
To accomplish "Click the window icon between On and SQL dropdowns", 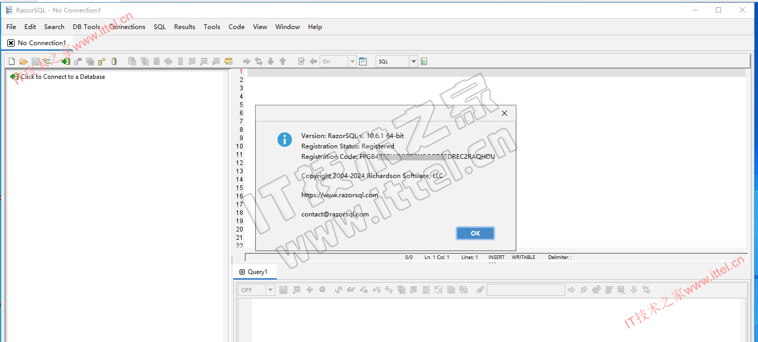I will 363,61.
